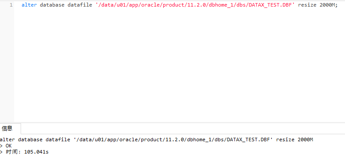The height and width of the screenshot is (161, 345).
Task: Click DATAX_TEST.DBF in the red editor string
Action: (270, 5)
